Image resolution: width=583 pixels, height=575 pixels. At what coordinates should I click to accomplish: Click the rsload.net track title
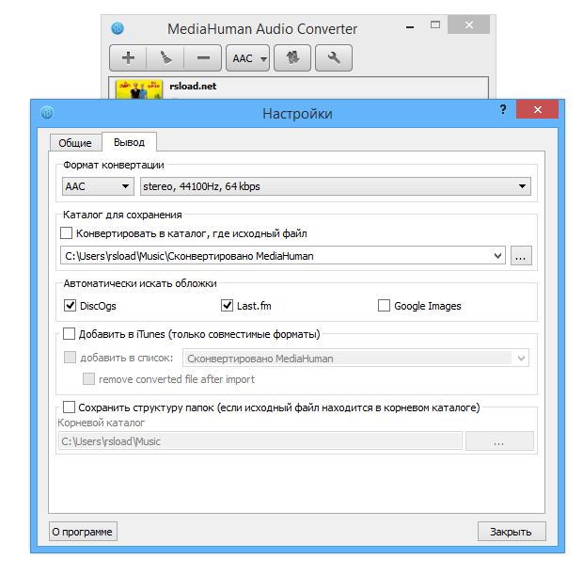tap(193, 86)
